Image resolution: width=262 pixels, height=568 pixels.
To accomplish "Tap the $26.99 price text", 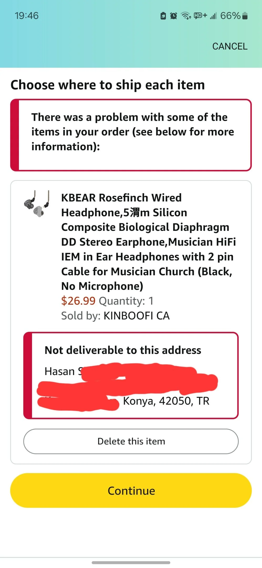I will [78, 301].
